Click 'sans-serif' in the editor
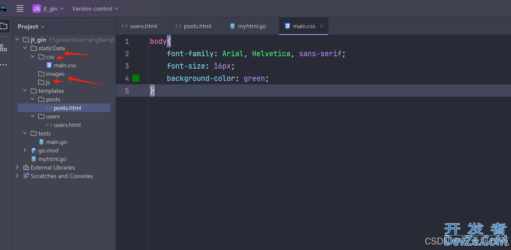This screenshot has height=250, width=511. point(320,54)
